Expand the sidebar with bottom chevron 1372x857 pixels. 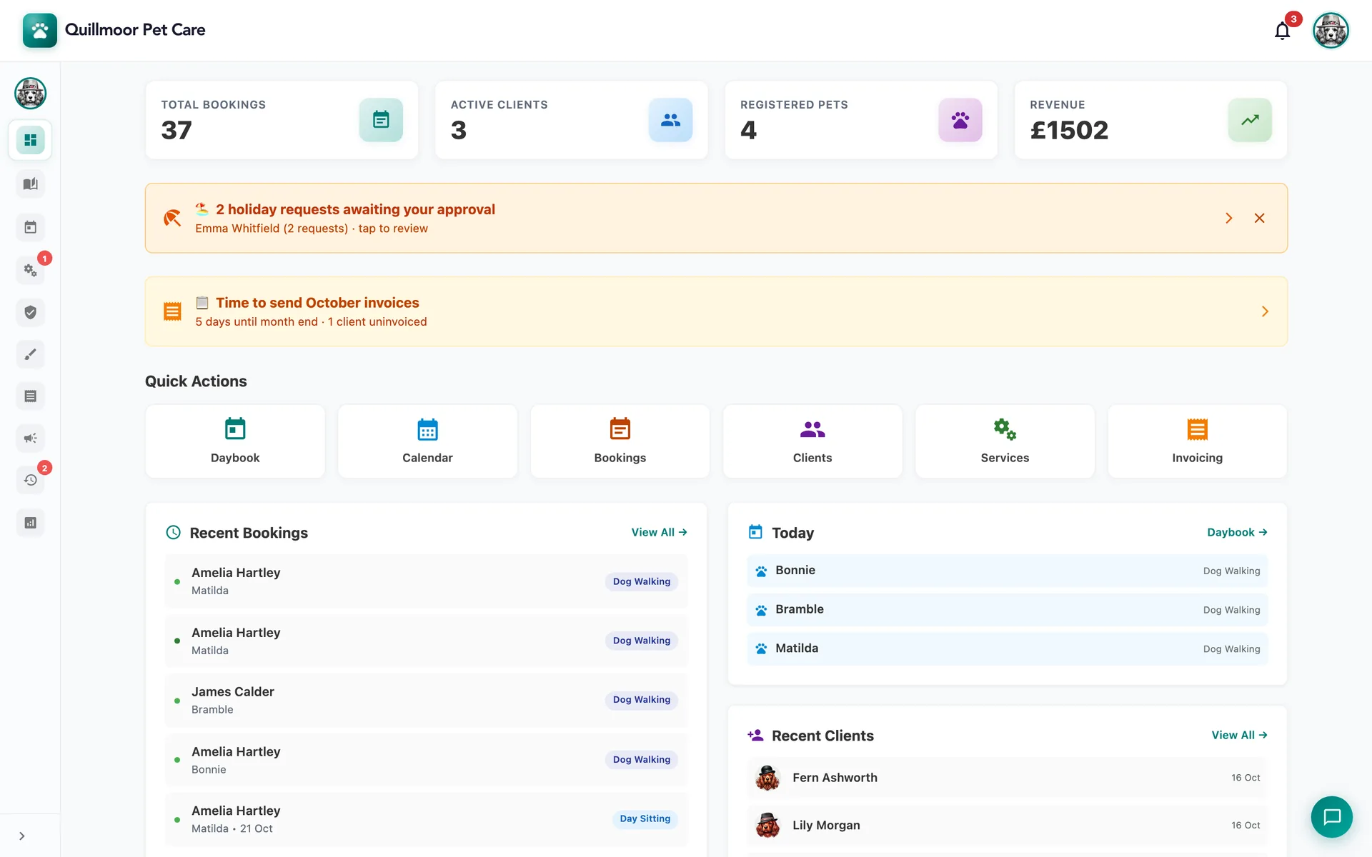22,836
